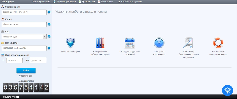Click the Сбросить все link
The width and height of the screenshot is (237, 99).
26,76
